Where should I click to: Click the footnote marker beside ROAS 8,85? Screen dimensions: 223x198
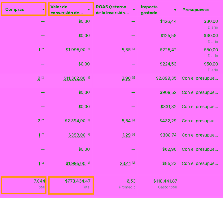click(133, 49)
